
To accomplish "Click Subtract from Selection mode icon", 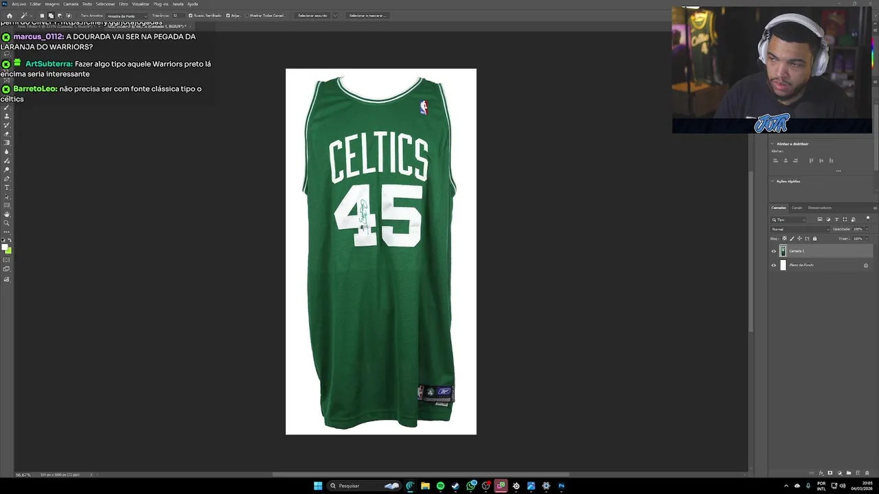I will [x=60, y=16].
